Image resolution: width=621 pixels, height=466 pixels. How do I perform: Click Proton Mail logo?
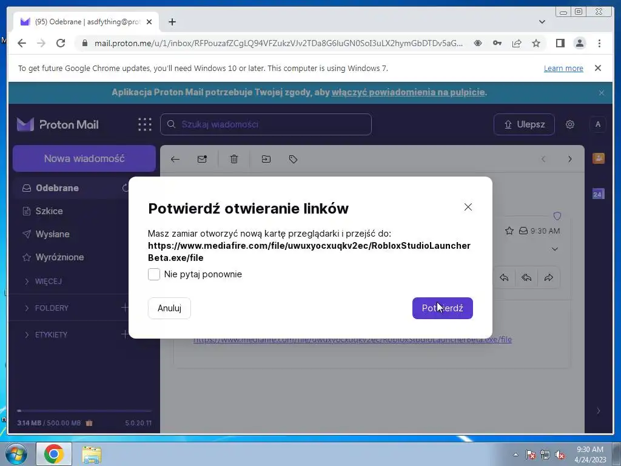58,124
